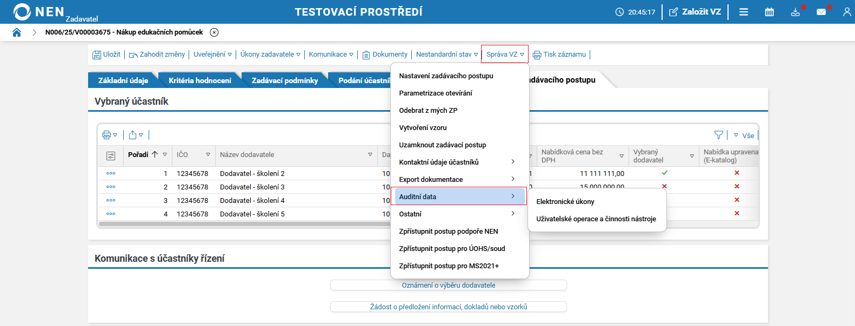Open the downloads icon in the header
855x326 pixels.
coord(795,12)
